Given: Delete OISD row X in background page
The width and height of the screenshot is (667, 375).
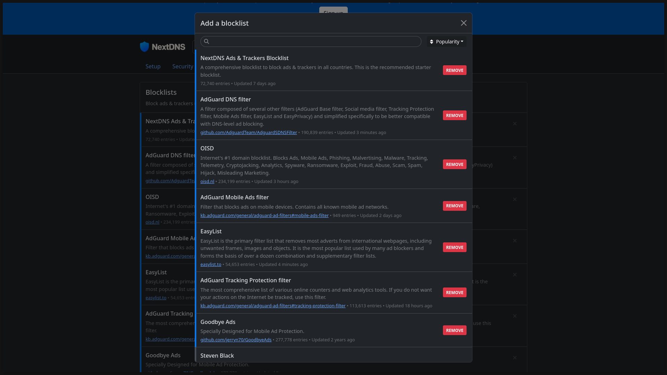Looking at the screenshot, I should [515, 199].
